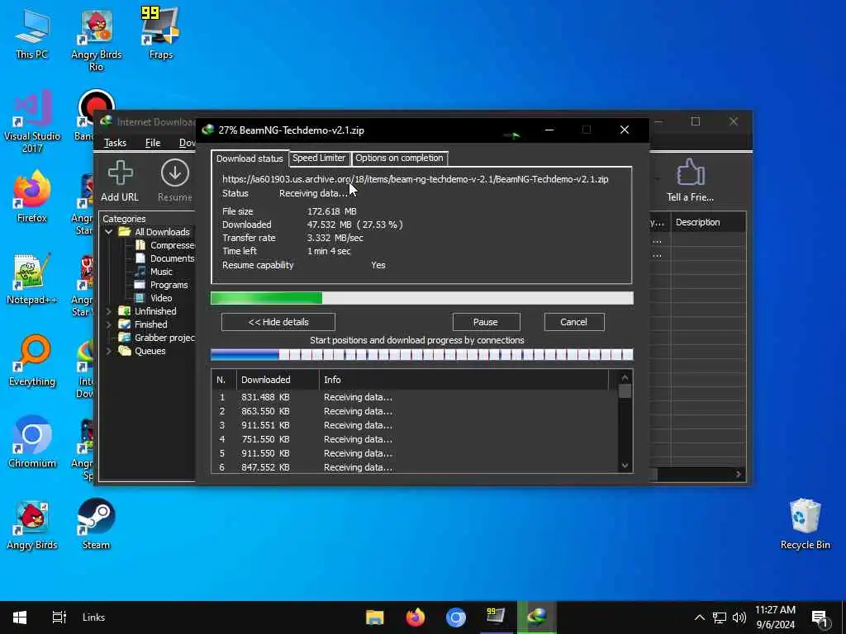
Task: Open Task View on the taskbar
Action: [59, 617]
